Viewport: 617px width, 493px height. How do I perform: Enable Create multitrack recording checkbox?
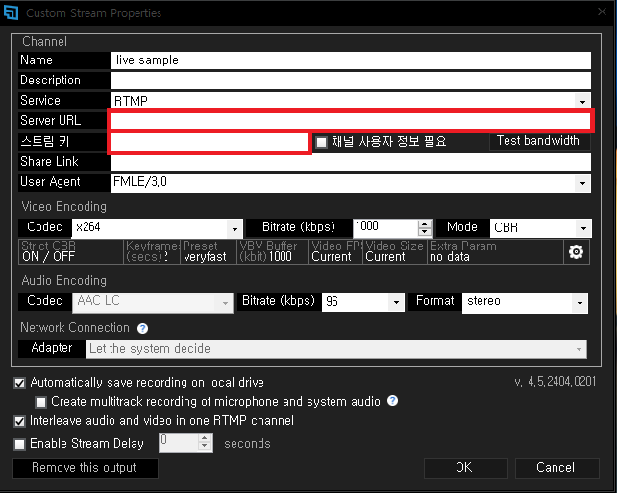pyautogui.click(x=40, y=402)
